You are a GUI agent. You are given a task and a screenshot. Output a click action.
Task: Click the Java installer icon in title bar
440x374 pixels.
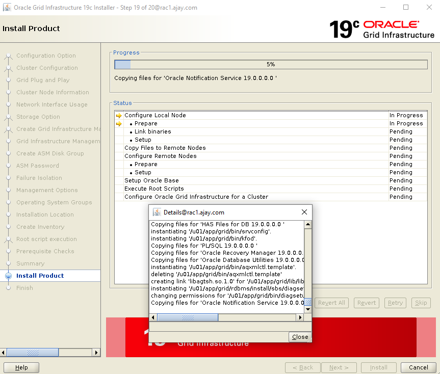(x=7, y=7)
